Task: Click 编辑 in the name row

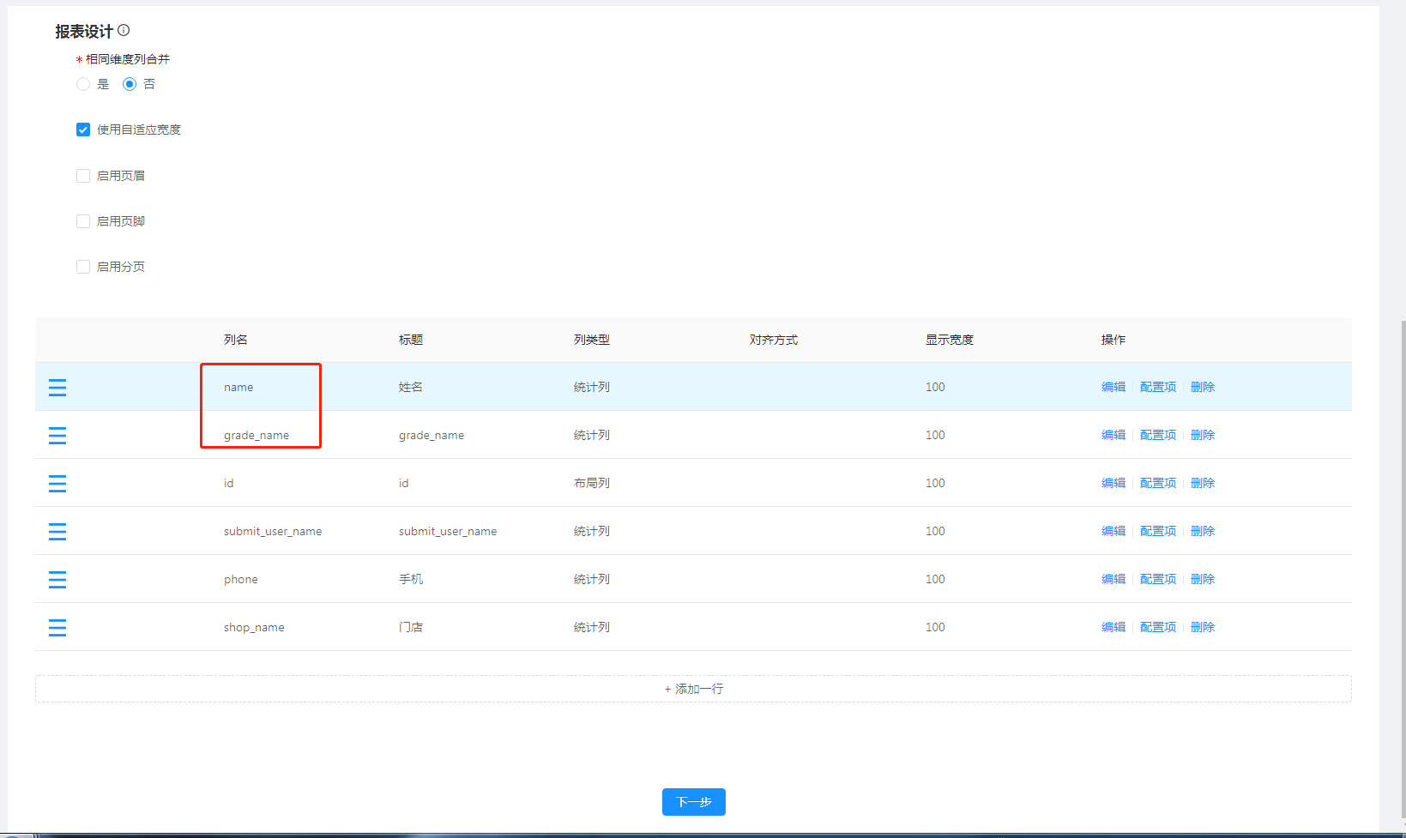Action: coord(1113,387)
